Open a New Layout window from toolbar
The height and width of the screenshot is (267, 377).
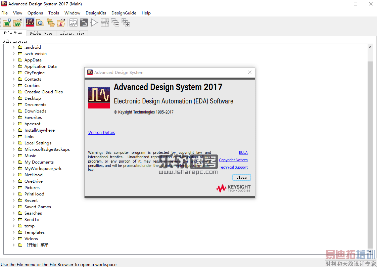coord(84,23)
